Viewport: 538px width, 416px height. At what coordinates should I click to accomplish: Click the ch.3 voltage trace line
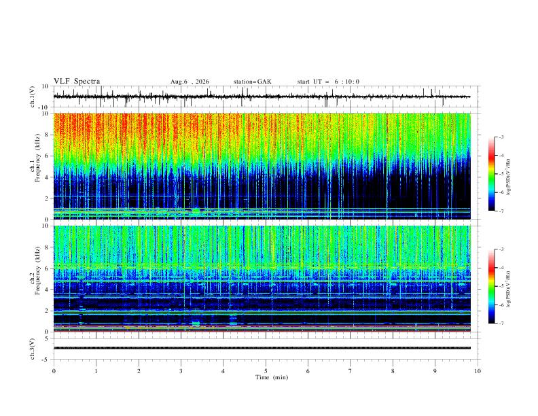tap(262, 348)
